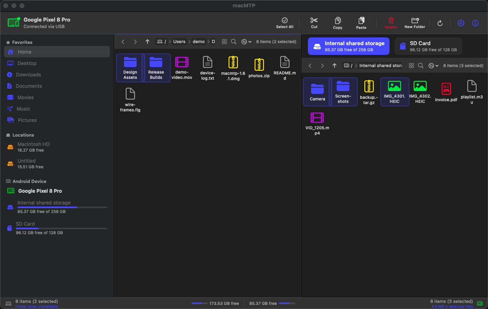This screenshot has height=309, width=488.
Task: Go forward in device pane
Action: click(x=322, y=65)
